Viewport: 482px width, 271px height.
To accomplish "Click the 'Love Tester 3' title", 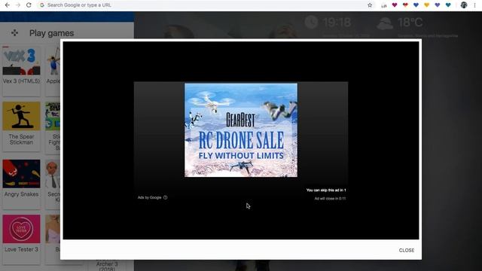I will coord(21,249).
